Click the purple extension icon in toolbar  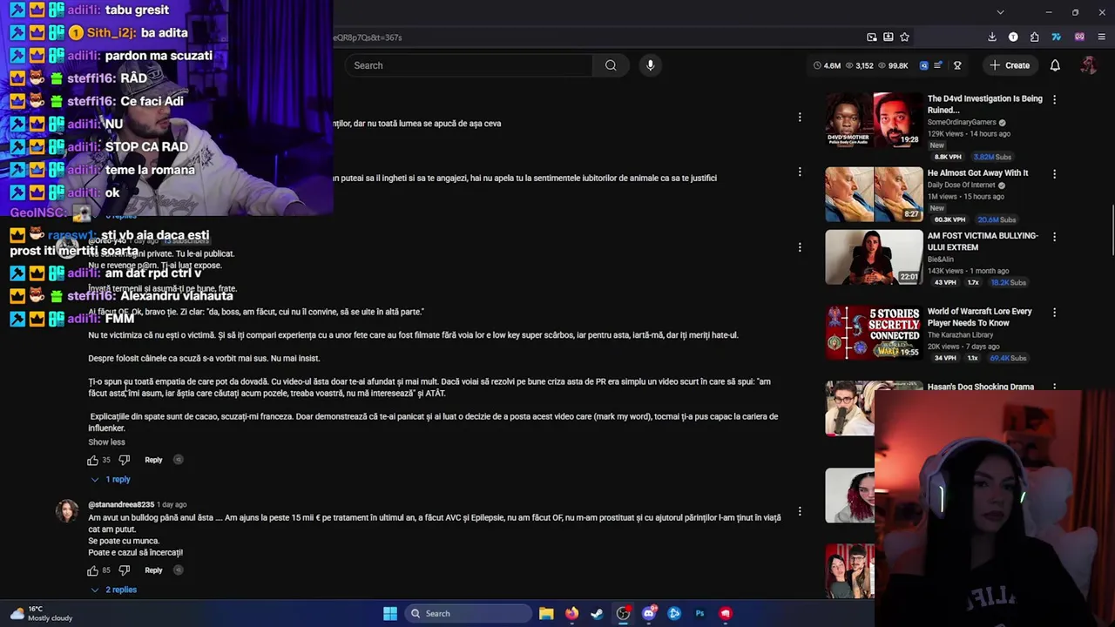[x=1079, y=37]
